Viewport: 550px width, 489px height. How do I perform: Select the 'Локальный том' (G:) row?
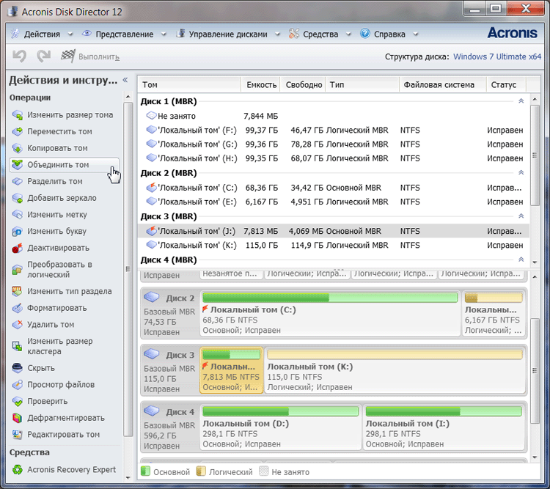(333, 144)
